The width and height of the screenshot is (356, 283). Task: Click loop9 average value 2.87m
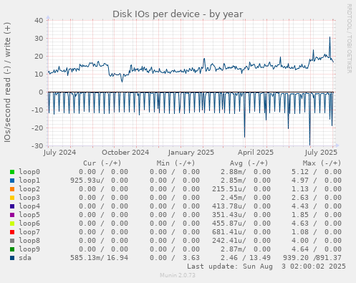coord(232,249)
